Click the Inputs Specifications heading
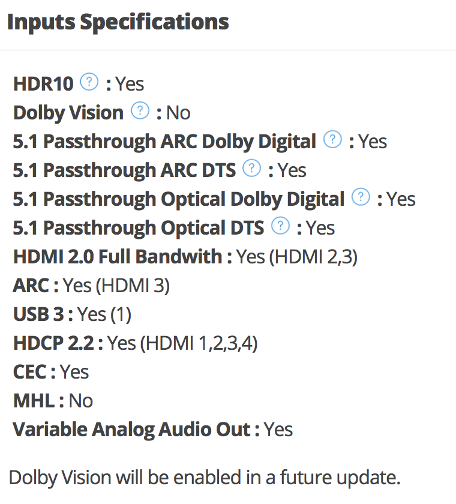Screen dimensions: 456x504 coord(118,22)
